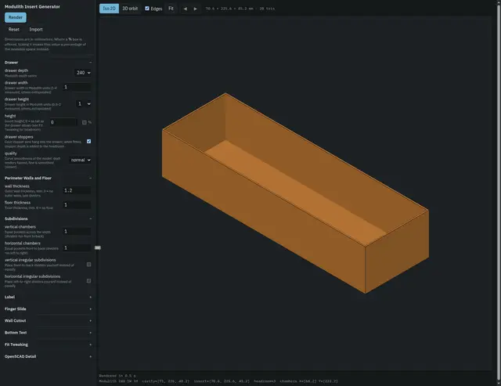
Task: Click the Modulith Insert Generator title
Action: (x=32, y=7)
